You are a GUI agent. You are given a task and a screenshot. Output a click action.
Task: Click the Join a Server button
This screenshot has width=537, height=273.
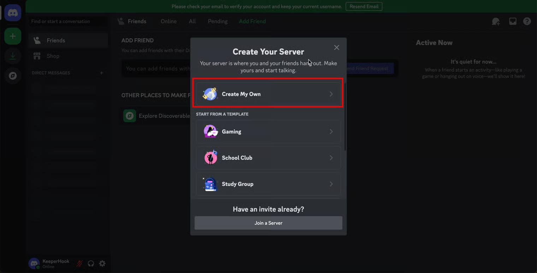[x=268, y=223]
